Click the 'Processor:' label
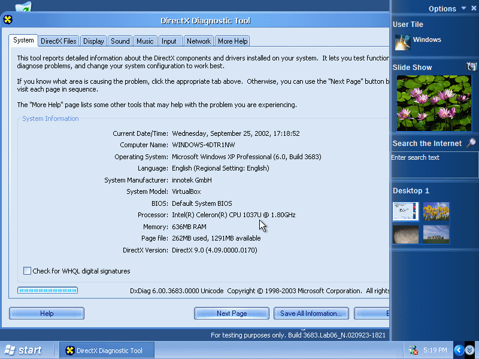This screenshot has width=479, height=359. click(153, 215)
